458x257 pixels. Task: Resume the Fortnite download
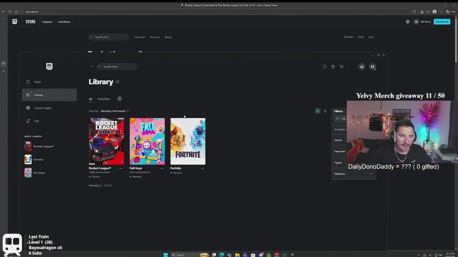176,173
